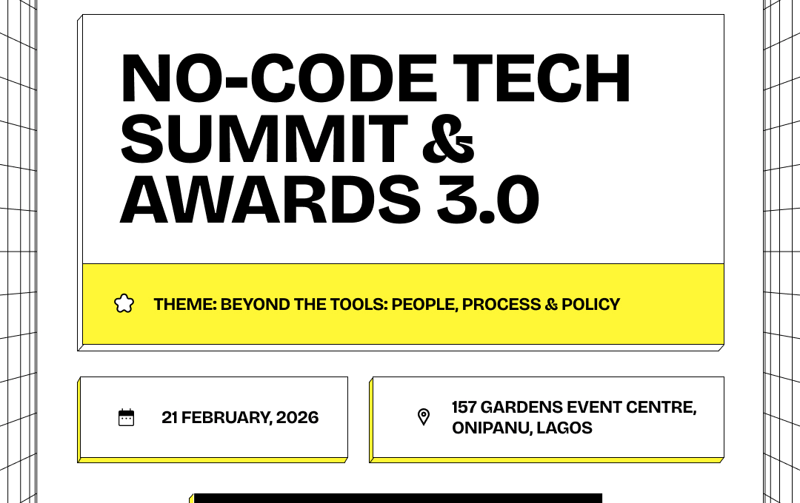Click the "NO-CODE TECH" headline line

point(376,78)
